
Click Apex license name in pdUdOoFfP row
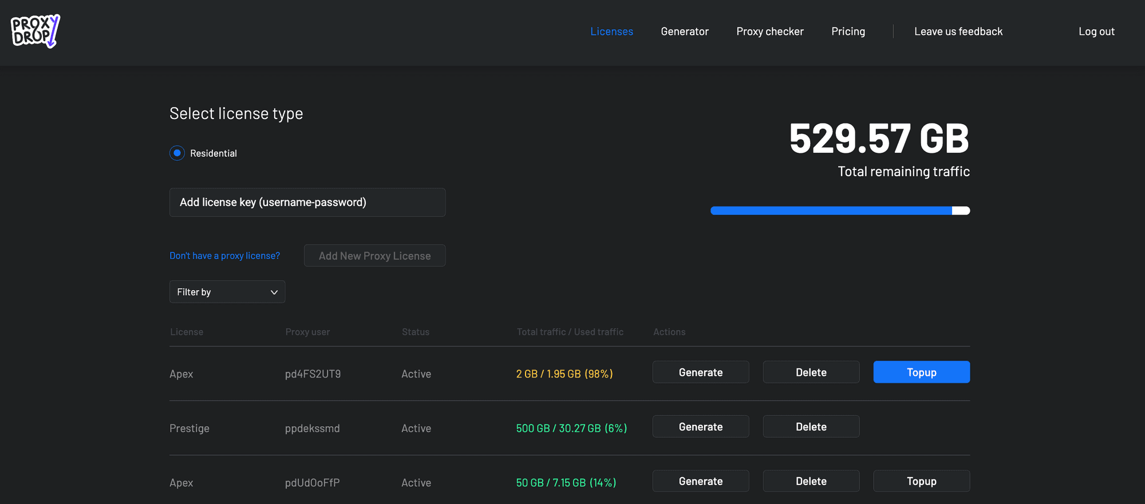tap(181, 483)
